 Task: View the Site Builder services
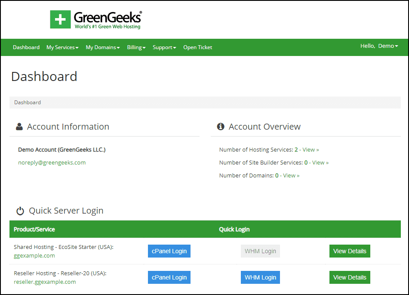click(x=320, y=162)
